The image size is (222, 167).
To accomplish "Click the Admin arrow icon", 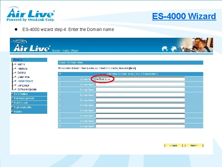I will (15, 64).
